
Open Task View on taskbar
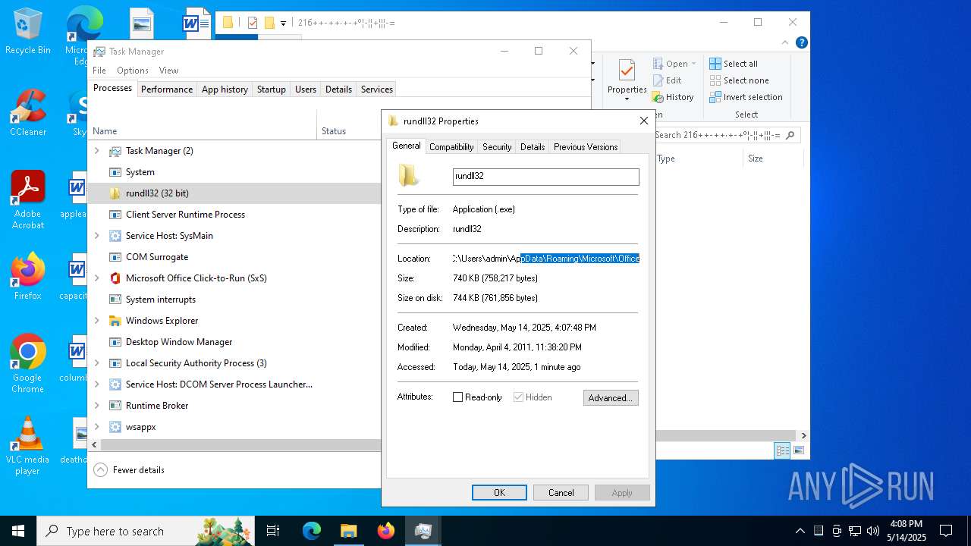(x=273, y=531)
